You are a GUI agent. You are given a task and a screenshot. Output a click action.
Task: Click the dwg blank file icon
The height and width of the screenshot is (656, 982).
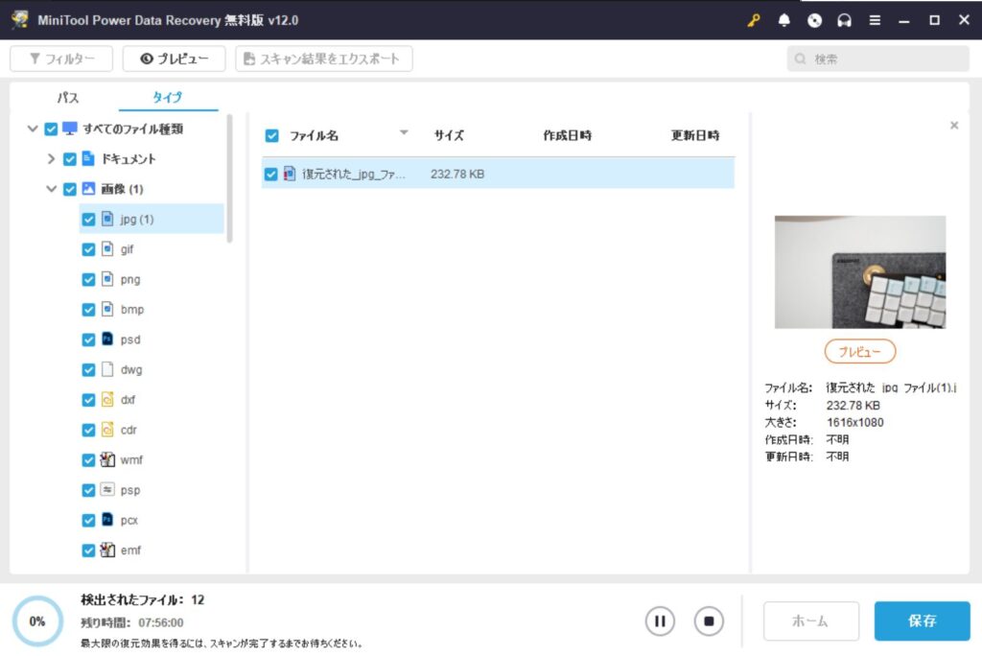[x=107, y=369]
